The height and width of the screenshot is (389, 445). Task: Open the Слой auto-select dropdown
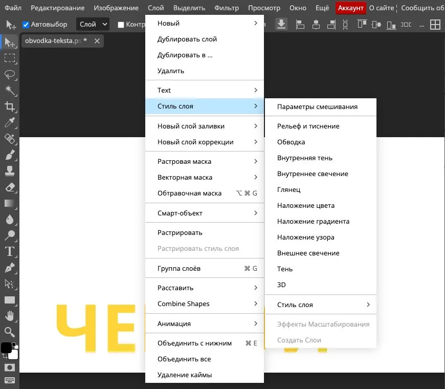pos(93,25)
